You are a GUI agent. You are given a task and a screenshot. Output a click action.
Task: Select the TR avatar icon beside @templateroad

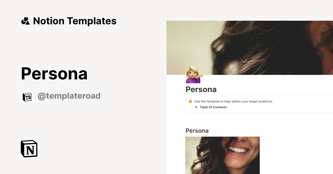click(x=27, y=96)
